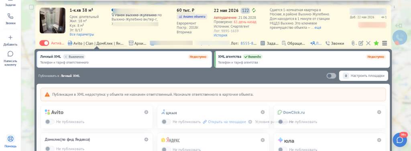Select the XML агентства tab card
Viewport: 411px width, 151px height.
[x=302, y=59]
